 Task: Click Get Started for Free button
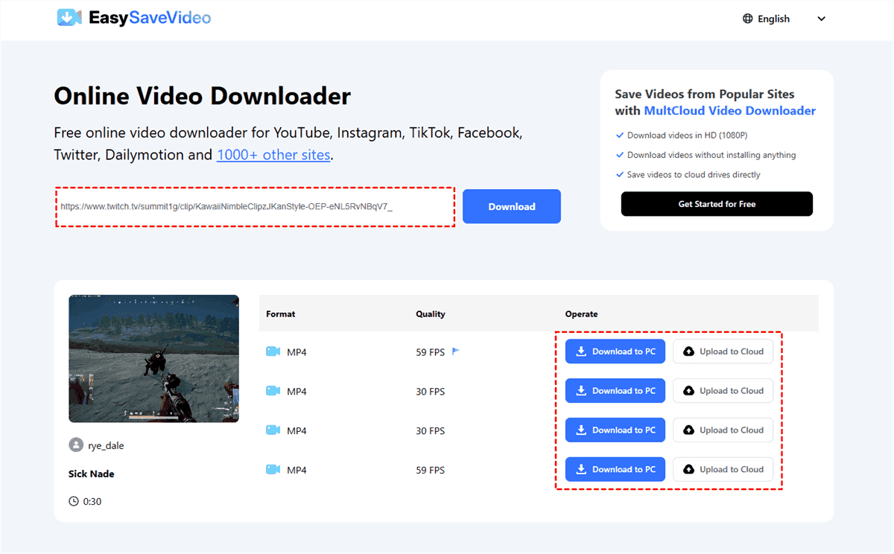(717, 204)
